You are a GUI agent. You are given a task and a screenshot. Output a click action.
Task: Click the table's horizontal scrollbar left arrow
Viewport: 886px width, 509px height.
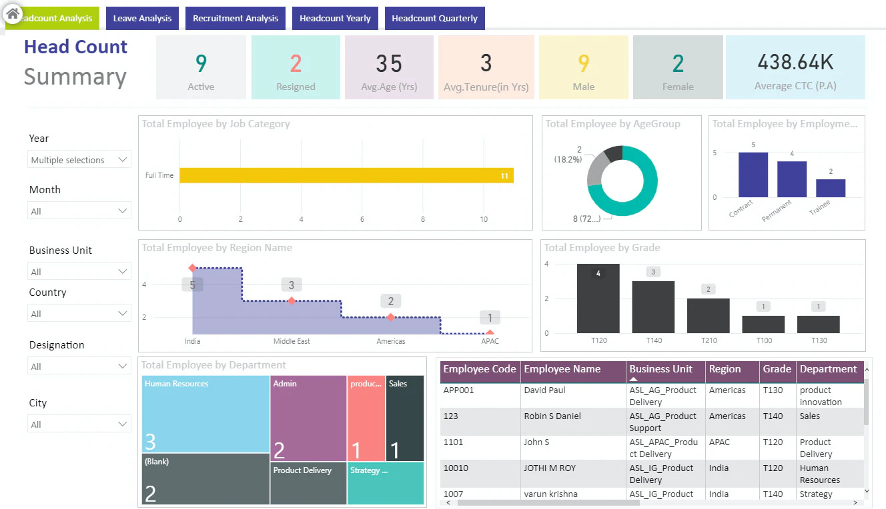point(449,503)
